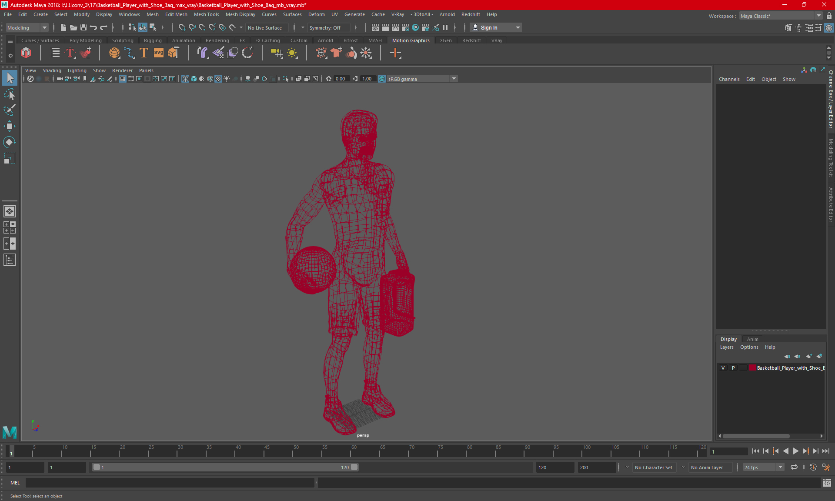This screenshot has height=501, width=835.
Task: Open the Workspace Maya Classic dropdown
Action: pos(781,16)
